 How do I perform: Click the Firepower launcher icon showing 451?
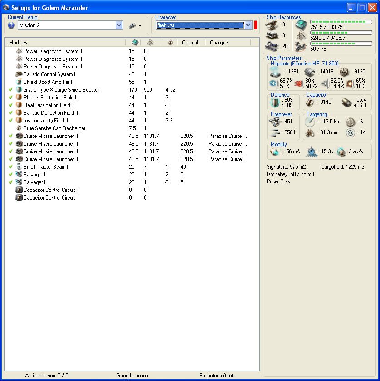275,122
